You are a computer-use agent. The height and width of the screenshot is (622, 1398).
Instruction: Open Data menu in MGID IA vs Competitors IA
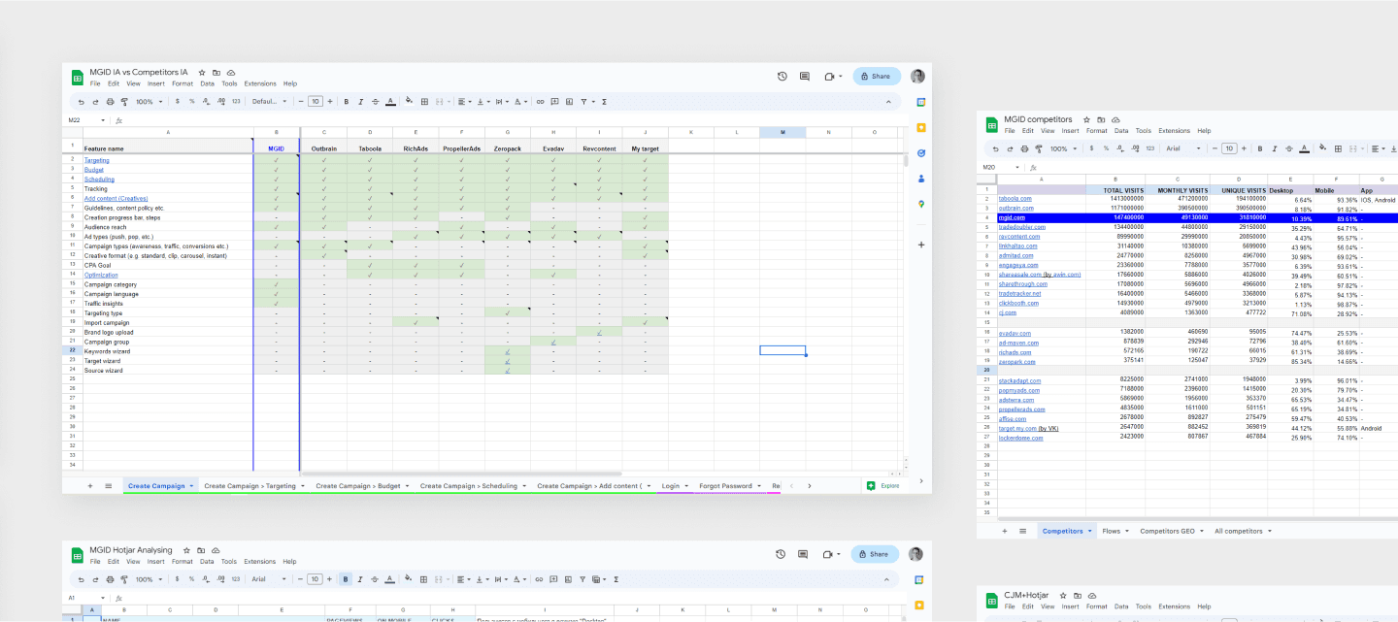[208, 83]
